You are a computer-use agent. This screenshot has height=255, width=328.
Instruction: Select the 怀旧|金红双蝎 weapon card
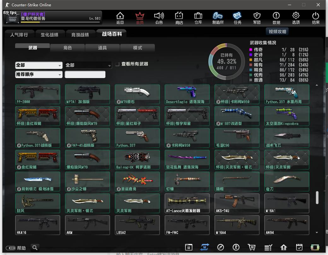coord(38,116)
